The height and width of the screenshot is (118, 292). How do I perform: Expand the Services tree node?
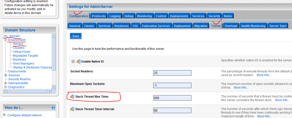coord(6,75)
